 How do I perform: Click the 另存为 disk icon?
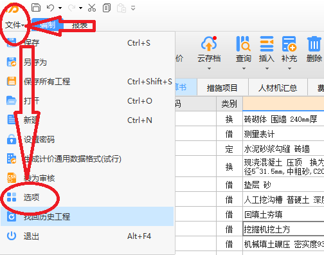click(x=12, y=62)
